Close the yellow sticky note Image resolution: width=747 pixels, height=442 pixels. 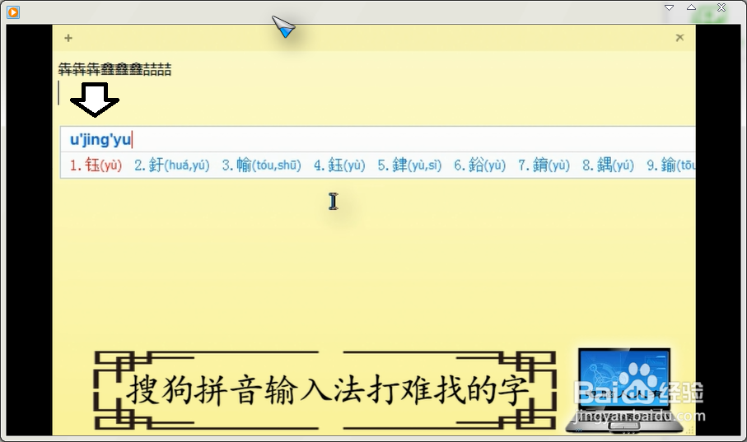pyautogui.click(x=679, y=38)
